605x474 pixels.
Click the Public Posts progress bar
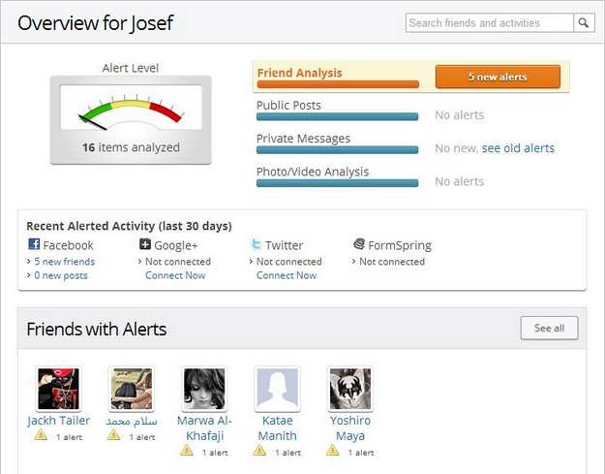tap(337, 116)
